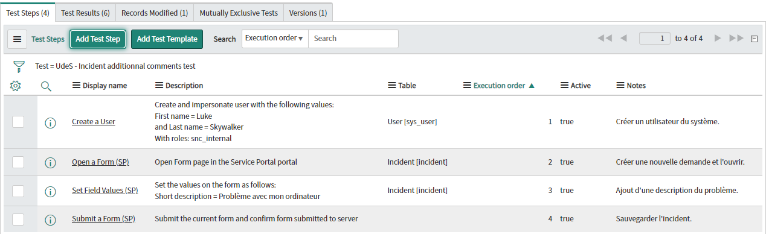The image size is (766, 234).
Task: Click 'Open Form page in the Service Portal portal' description
Action: pyautogui.click(x=226, y=162)
